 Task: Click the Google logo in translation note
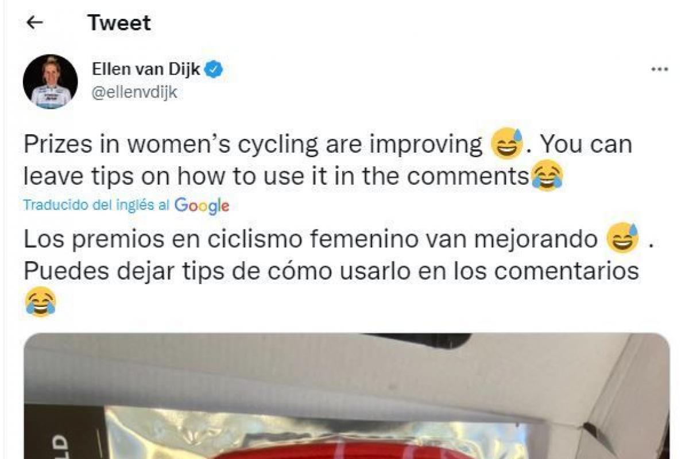tap(202, 205)
